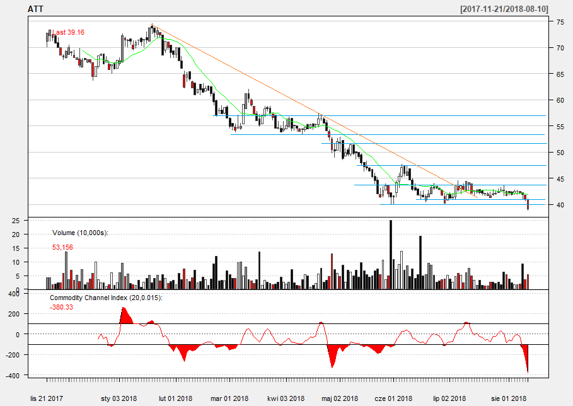The width and height of the screenshot is (573, 406).
Task: Click the last red candlestick at chart's end
Action: pos(528,205)
